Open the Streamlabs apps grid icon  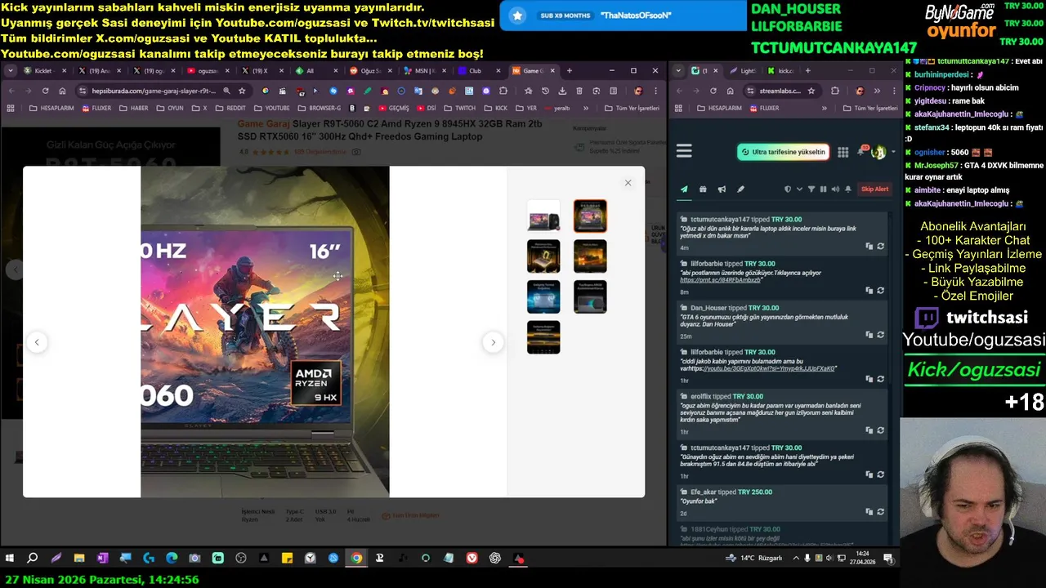tap(843, 152)
